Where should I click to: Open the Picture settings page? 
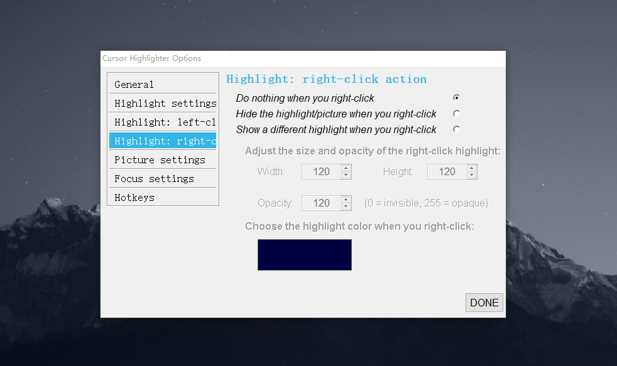coord(163,159)
